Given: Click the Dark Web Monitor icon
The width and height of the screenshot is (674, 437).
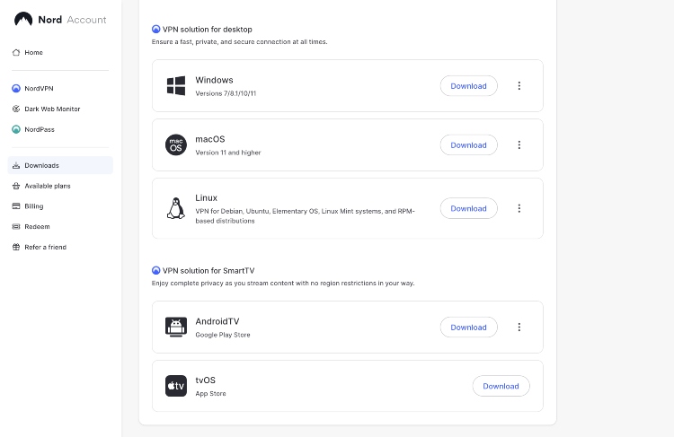Looking at the screenshot, I should tap(16, 109).
